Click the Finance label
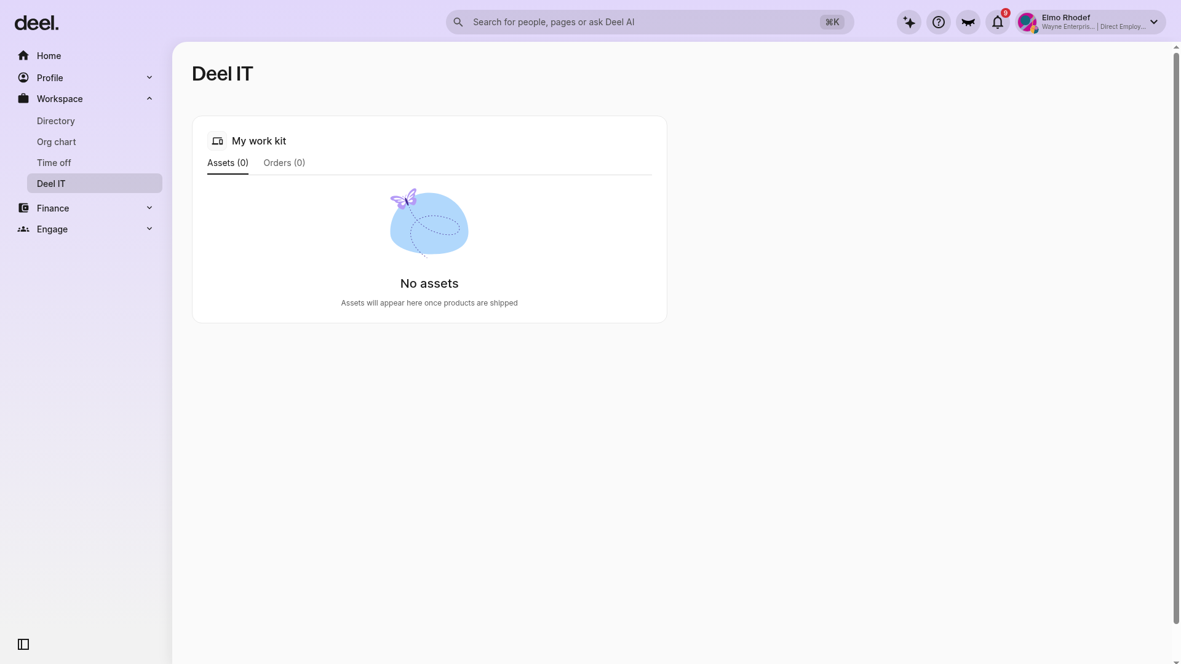Screen dimensions: 1181x664 click(53, 208)
